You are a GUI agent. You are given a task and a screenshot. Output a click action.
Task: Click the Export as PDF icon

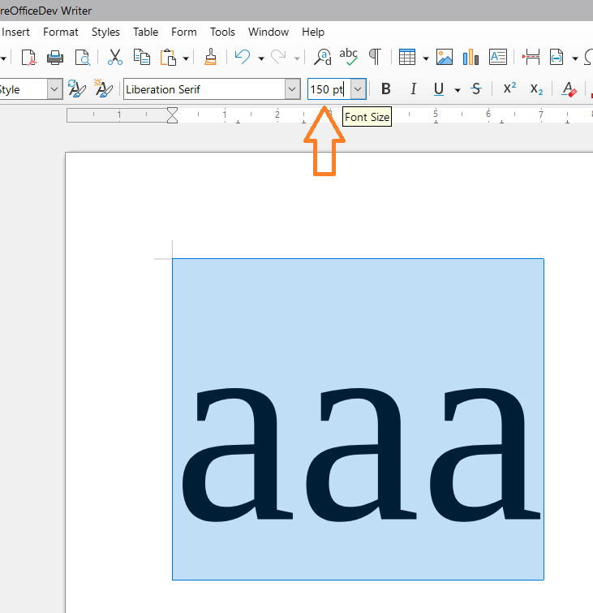click(x=29, y=57)
